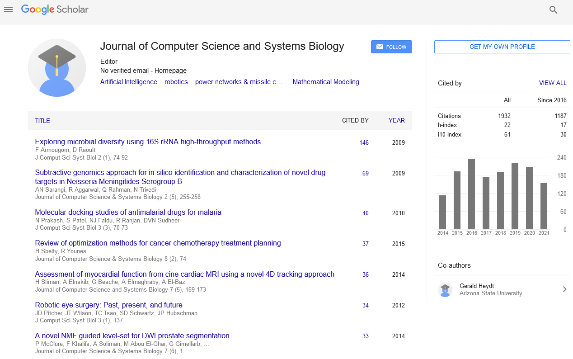Open Gerald Heydt co-author profile name
Viewport: 573px width, 359px height.
(x=476, y=286)
